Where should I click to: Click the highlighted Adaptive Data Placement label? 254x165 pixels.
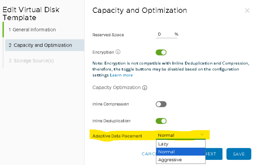117,136
